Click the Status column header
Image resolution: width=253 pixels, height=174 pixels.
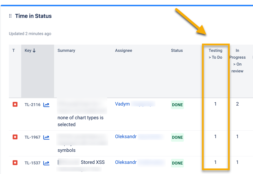pos(177,51)
